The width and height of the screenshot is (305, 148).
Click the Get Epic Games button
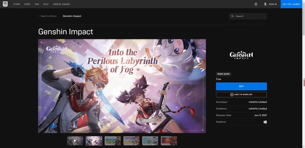tap(291, 4)
